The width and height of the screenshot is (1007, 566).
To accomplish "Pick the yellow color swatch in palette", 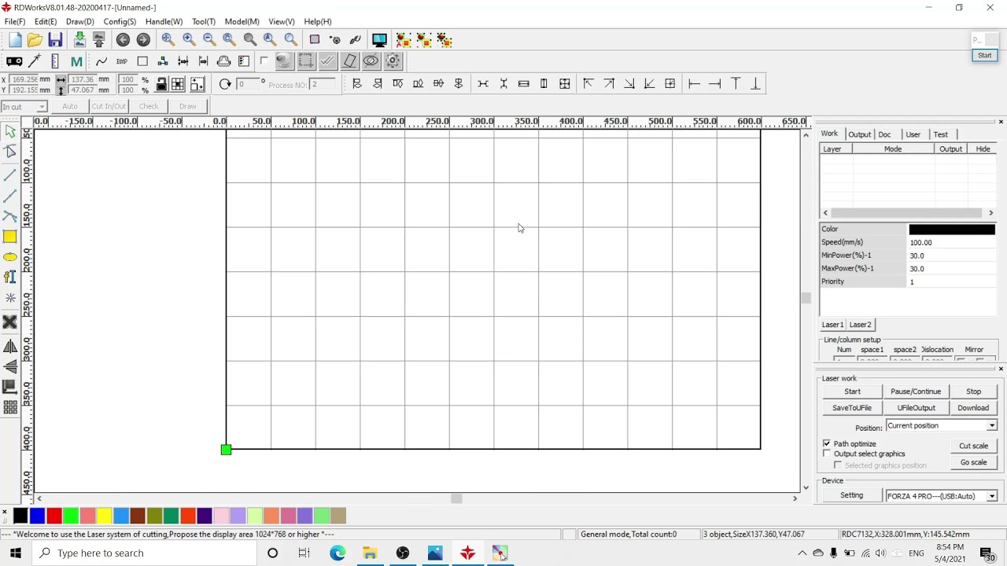I will 104,516.
